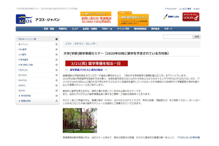Click the 3/21(祝) 留学準備を知る一日 banner

click(x=96, y=63)
